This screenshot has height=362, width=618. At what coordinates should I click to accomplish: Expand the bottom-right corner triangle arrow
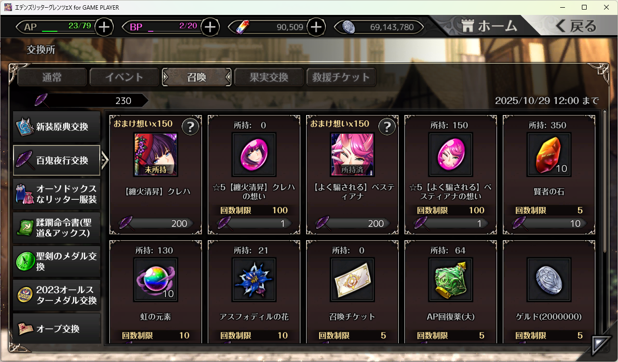(600, 345)
